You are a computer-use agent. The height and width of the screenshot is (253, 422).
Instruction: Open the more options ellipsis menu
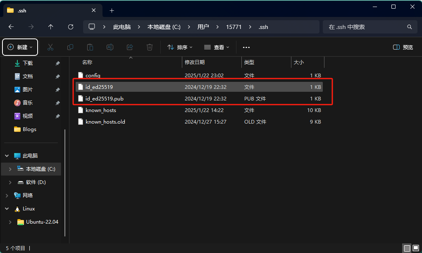(246, 47)
